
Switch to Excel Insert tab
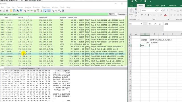(x=149, y=6)
